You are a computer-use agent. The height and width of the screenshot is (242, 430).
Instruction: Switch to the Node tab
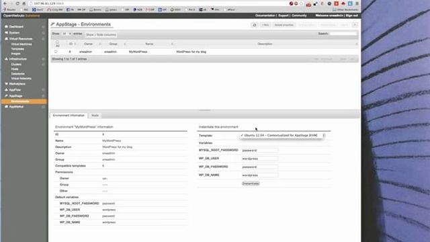pos(95,116)
